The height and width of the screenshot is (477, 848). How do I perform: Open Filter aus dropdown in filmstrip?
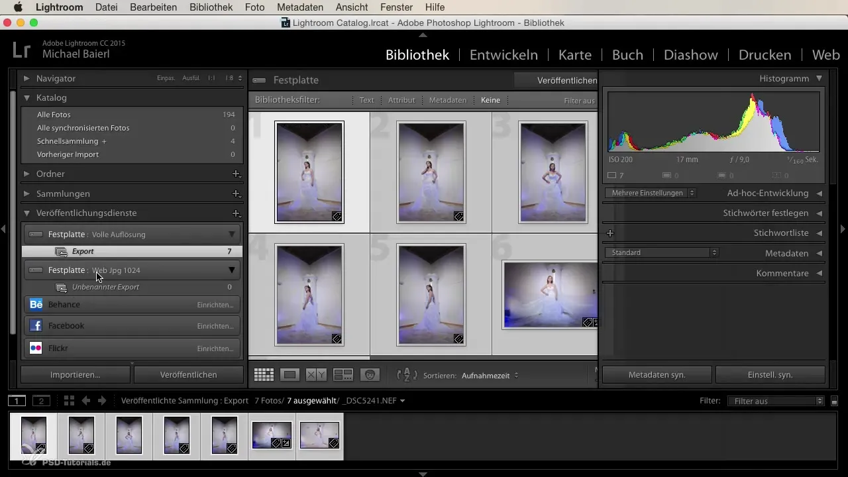(x=775, y=401)
